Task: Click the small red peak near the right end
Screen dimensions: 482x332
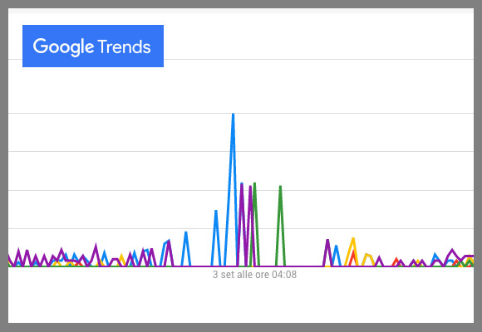Action: tap(396, 259)
